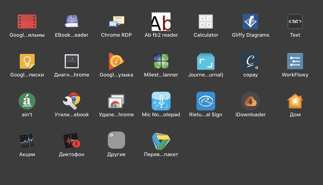The image size is (323, 185).
Task: Launch the Milestone Planner app
Action: pos(161,61)
